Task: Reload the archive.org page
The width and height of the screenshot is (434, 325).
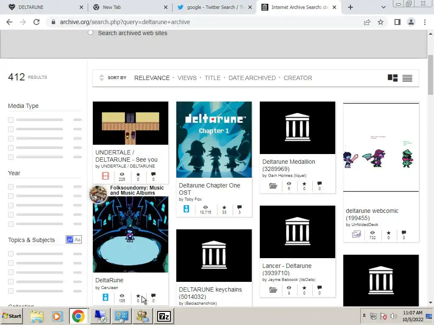Action: [36, 22]
